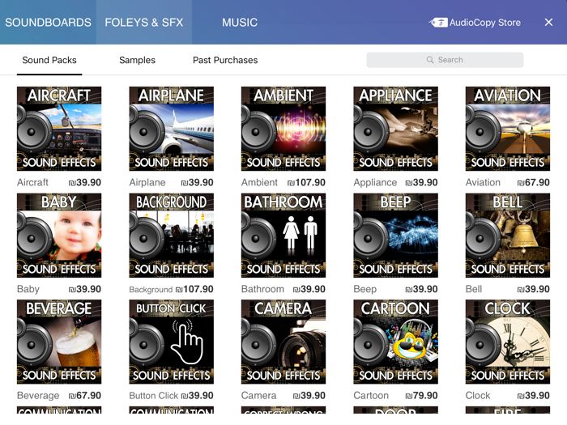Click the AudioCopy Store tag icon
The width and height of the screenshot is (567, 425).
pyautogui.click(x=438, y=23)
